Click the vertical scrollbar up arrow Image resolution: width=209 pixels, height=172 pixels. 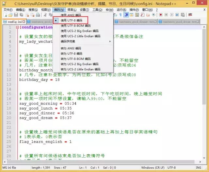coord(204,27)
